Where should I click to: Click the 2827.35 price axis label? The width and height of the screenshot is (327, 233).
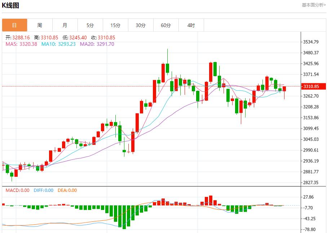311,183
